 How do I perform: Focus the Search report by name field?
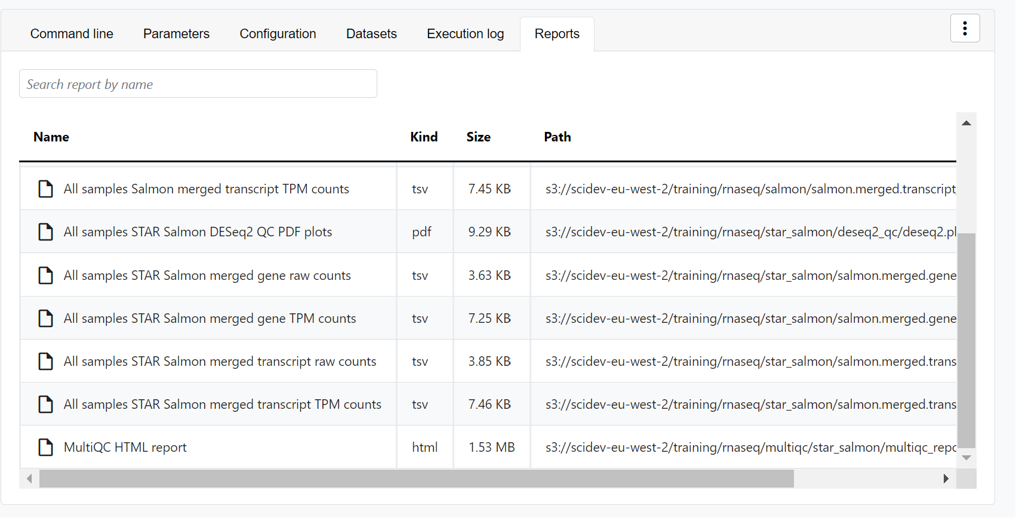[x=198, y=84]
